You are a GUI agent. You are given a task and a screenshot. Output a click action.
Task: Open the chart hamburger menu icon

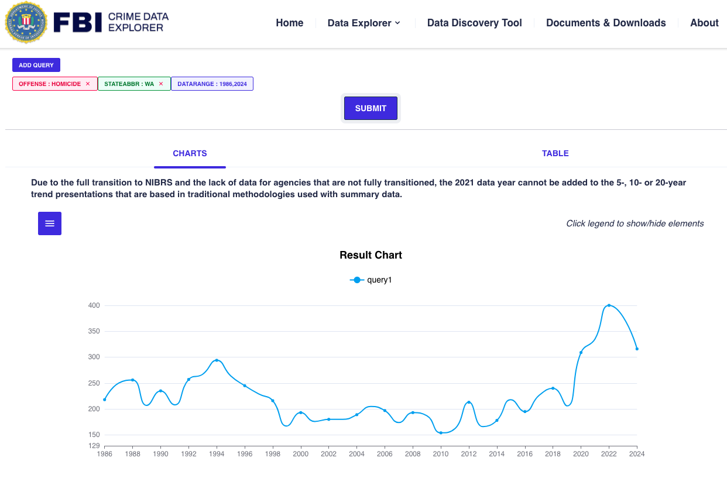50,223
